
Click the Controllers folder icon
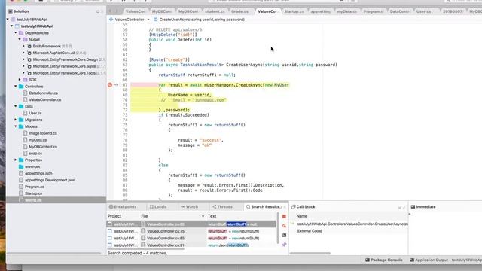(x=21, y=87)
